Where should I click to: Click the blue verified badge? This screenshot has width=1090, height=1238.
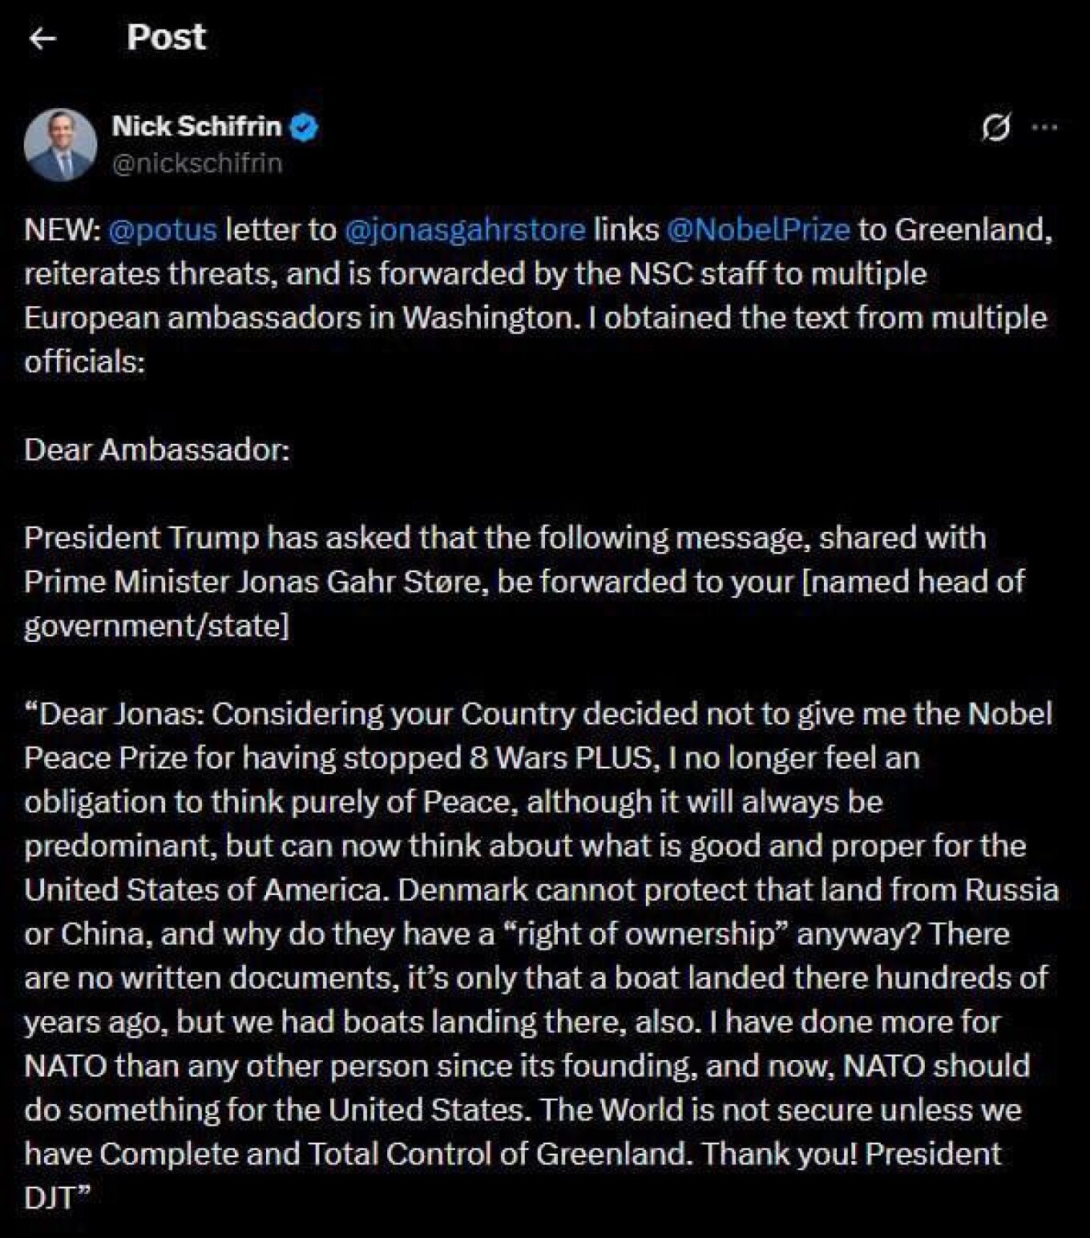(x=305, y=127)
